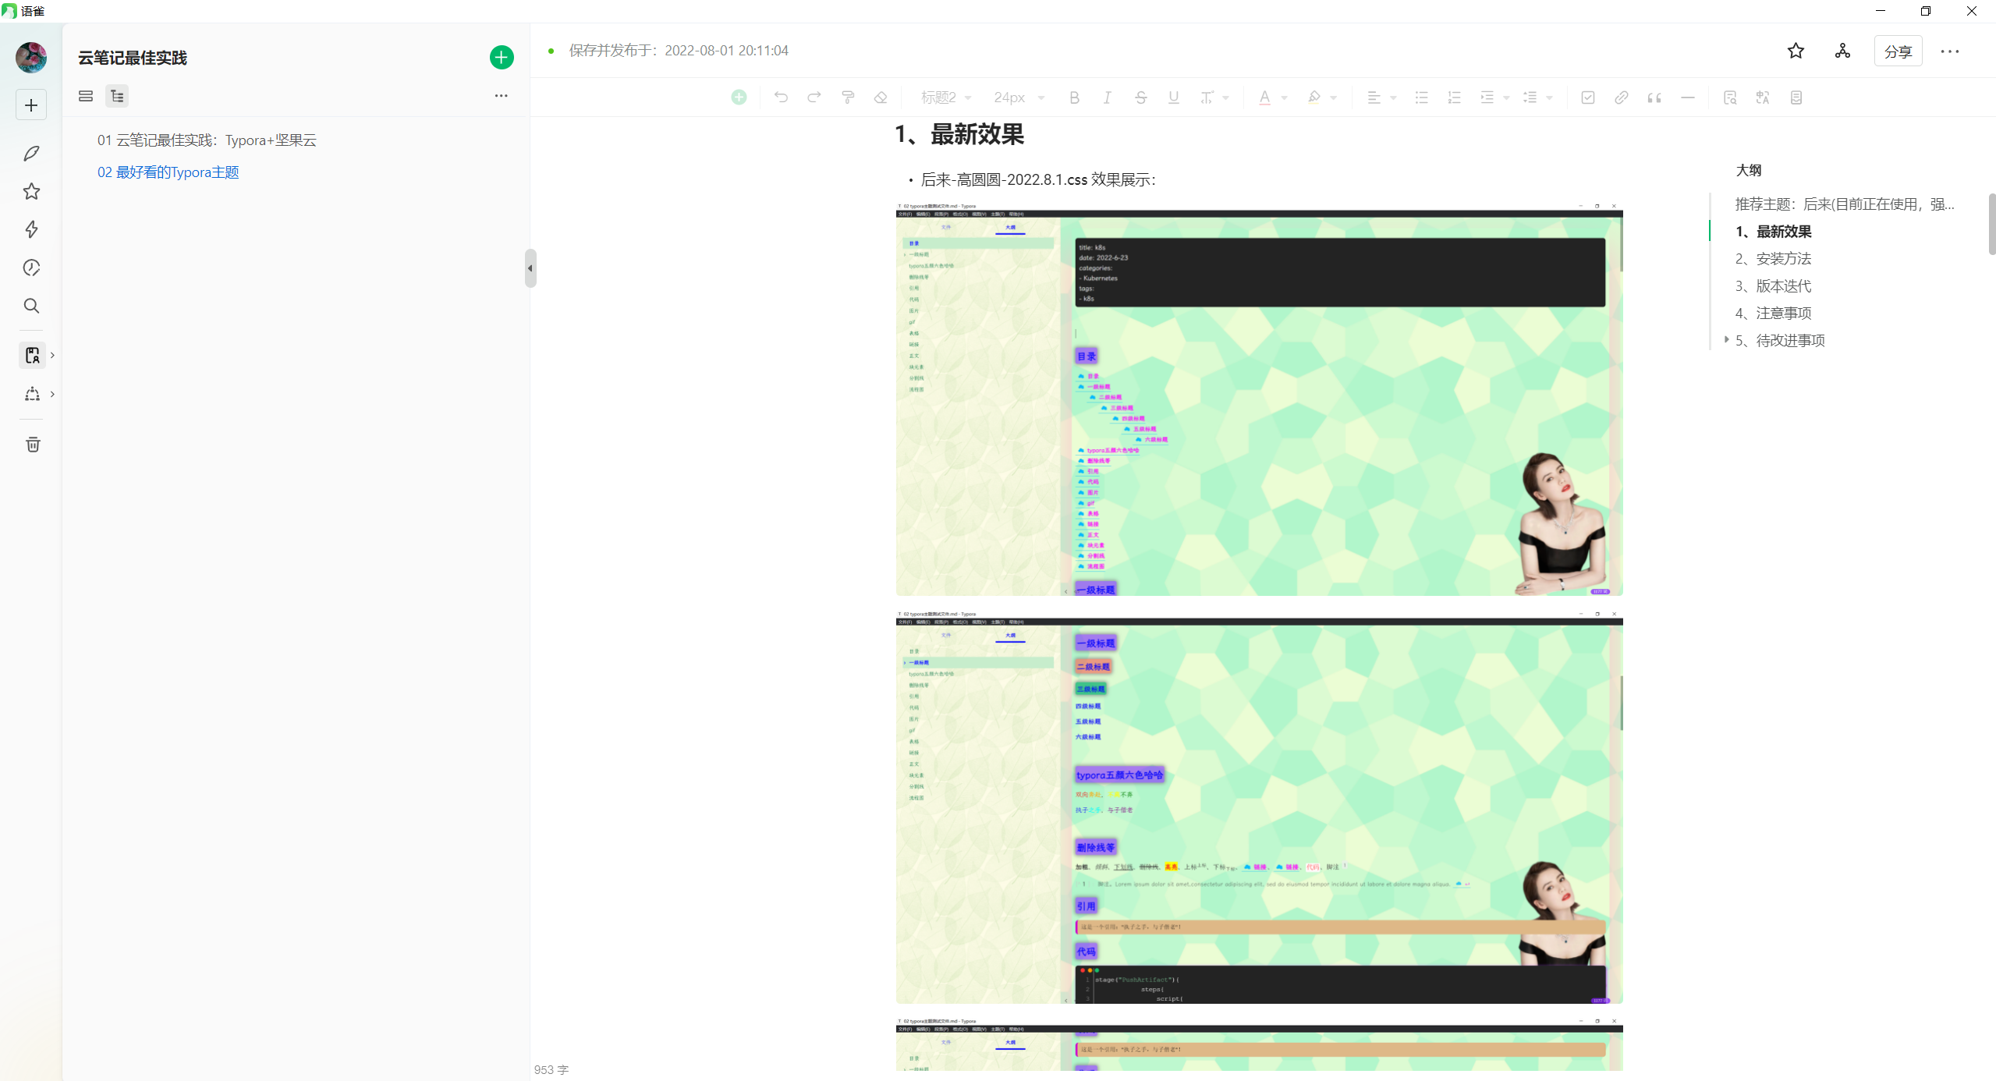Screen dimensions: 1996x1081
Task: Open the search icon in the left sidebar
Action: coord(31,306)
